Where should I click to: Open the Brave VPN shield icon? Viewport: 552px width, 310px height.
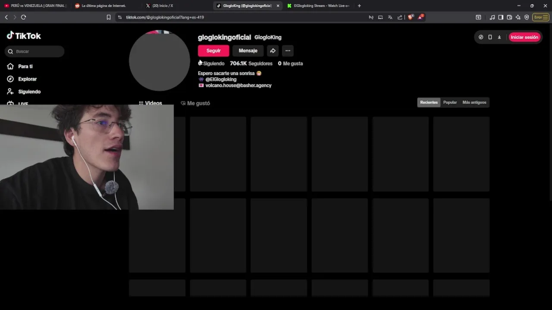[x=527, y=17]
